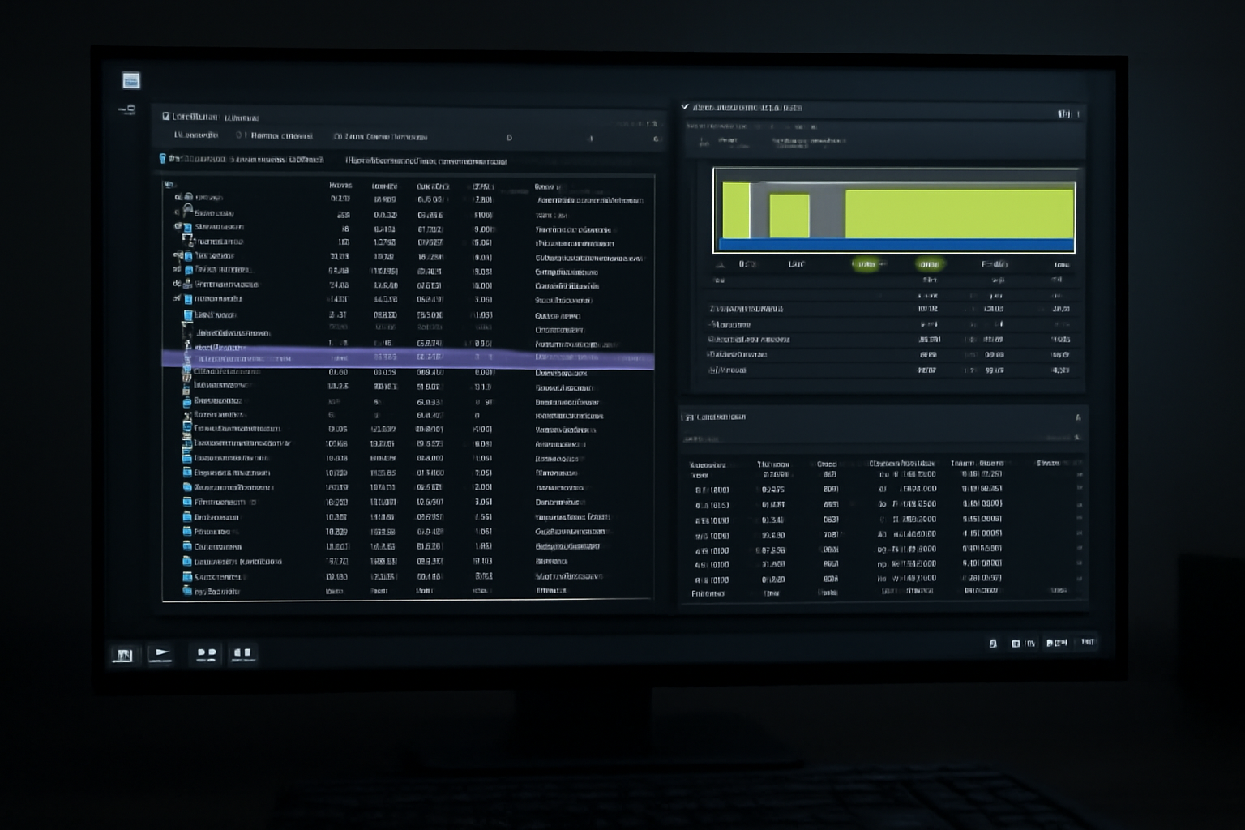The height and width of the screenshot is (830, 1245).
Task: Click the icon beside the lower-right panel title
Action: coord(688,417)
